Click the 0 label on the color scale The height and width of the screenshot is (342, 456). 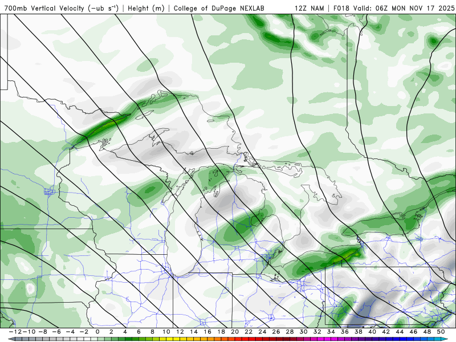click(97, 332)
